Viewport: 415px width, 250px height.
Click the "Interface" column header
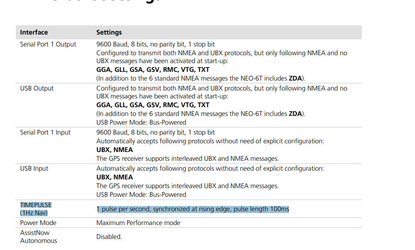pos(34,32)
